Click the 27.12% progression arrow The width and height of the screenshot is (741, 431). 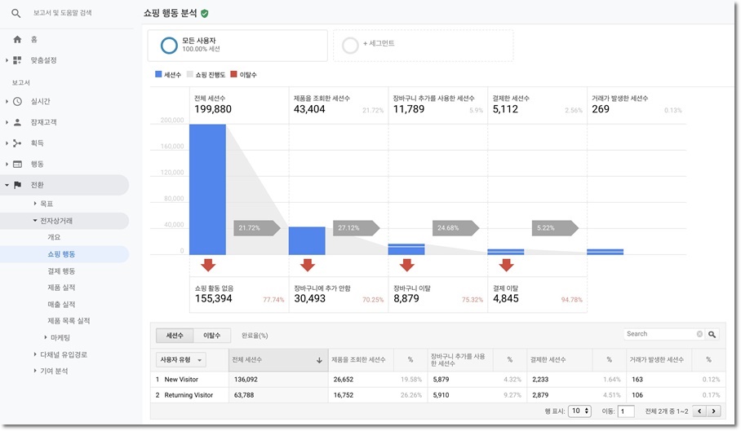point(357,228)
